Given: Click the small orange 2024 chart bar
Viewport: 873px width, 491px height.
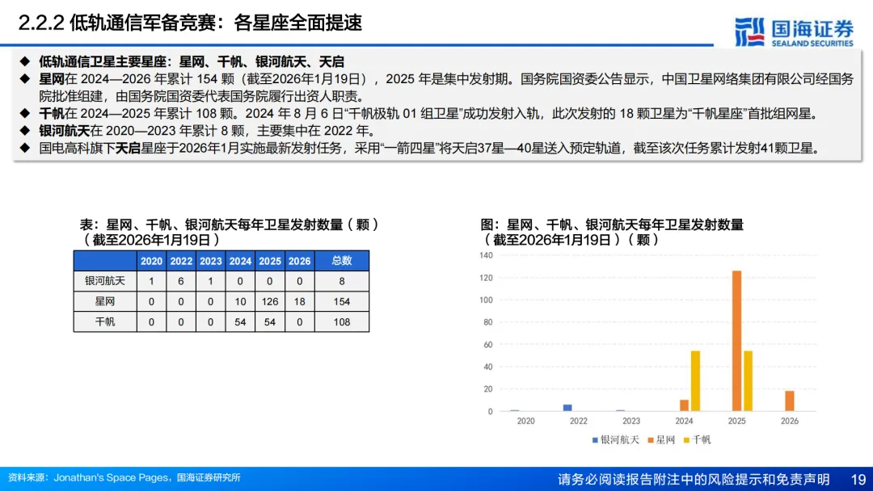Looking at the screenshot, I should click(685, 405).
